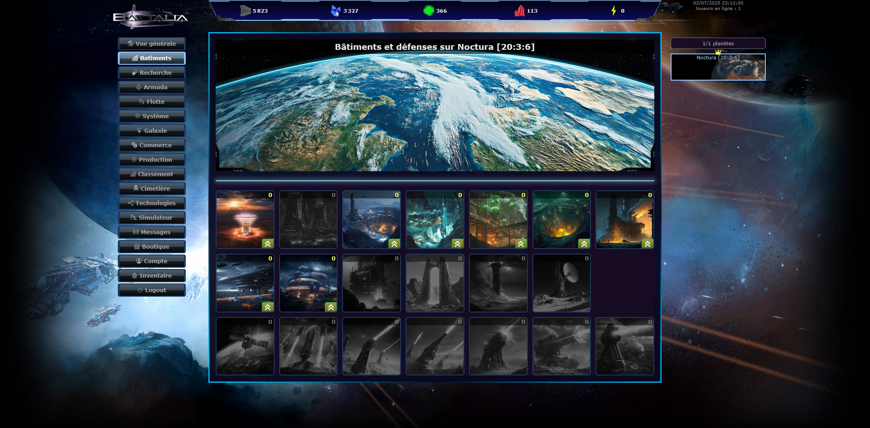
Task: Select the greyed-out satellite dish tile
Action: (561, 283)
